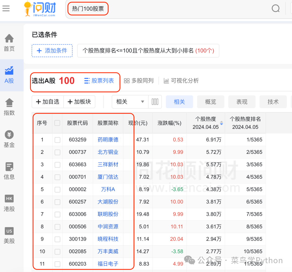Click price cell 47.31
Image resolution: width=292 pixels, height=272 pixels.
point(142,140)
